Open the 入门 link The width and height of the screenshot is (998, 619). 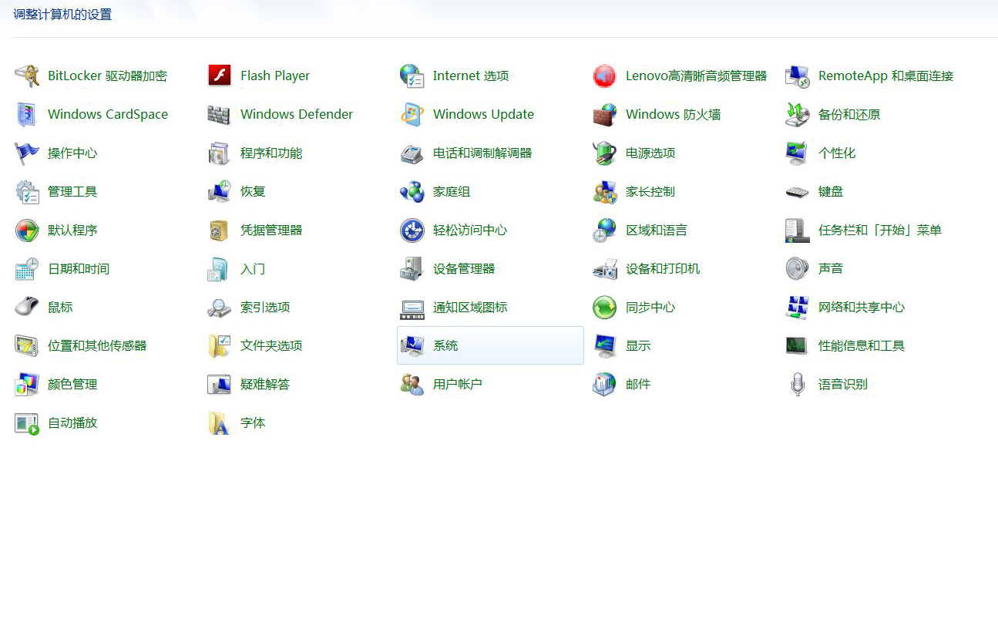253,268
